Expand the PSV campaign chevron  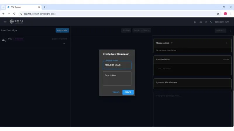coord(64,44)
